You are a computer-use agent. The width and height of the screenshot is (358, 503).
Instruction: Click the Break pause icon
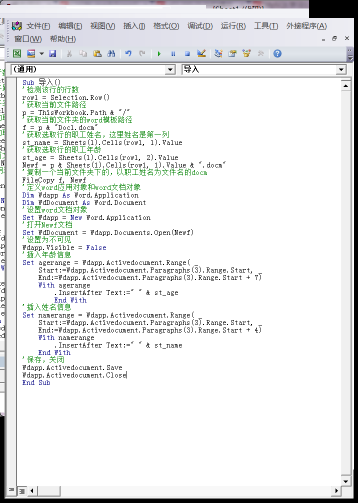pyautogui.click(x=173, y=53)
